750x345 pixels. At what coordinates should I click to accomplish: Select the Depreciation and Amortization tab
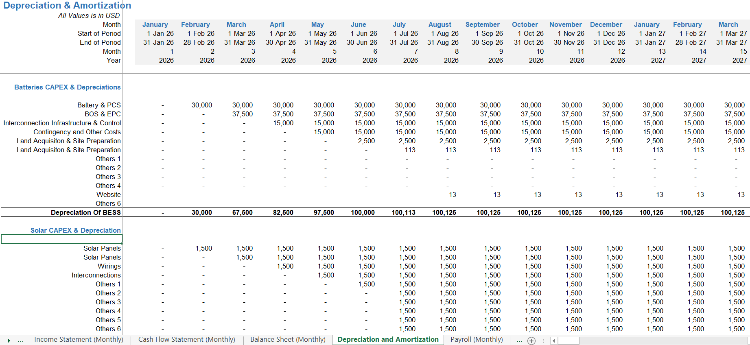pyautogui.click(x=388, y=340)
